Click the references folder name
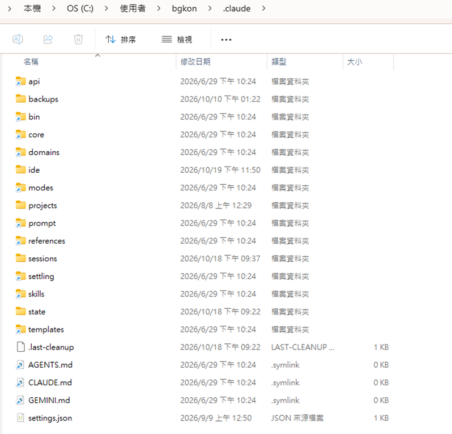Image resolution: width=452 pixels, height=434 pixels. [x=46, y=241]
